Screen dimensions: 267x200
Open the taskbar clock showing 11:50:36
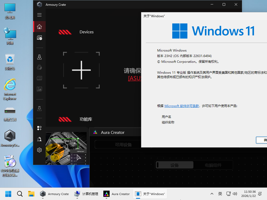point(250,194)
